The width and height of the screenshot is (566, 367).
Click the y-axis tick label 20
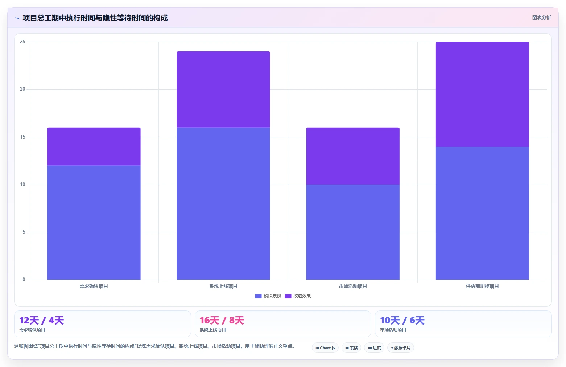pos(22,89)
